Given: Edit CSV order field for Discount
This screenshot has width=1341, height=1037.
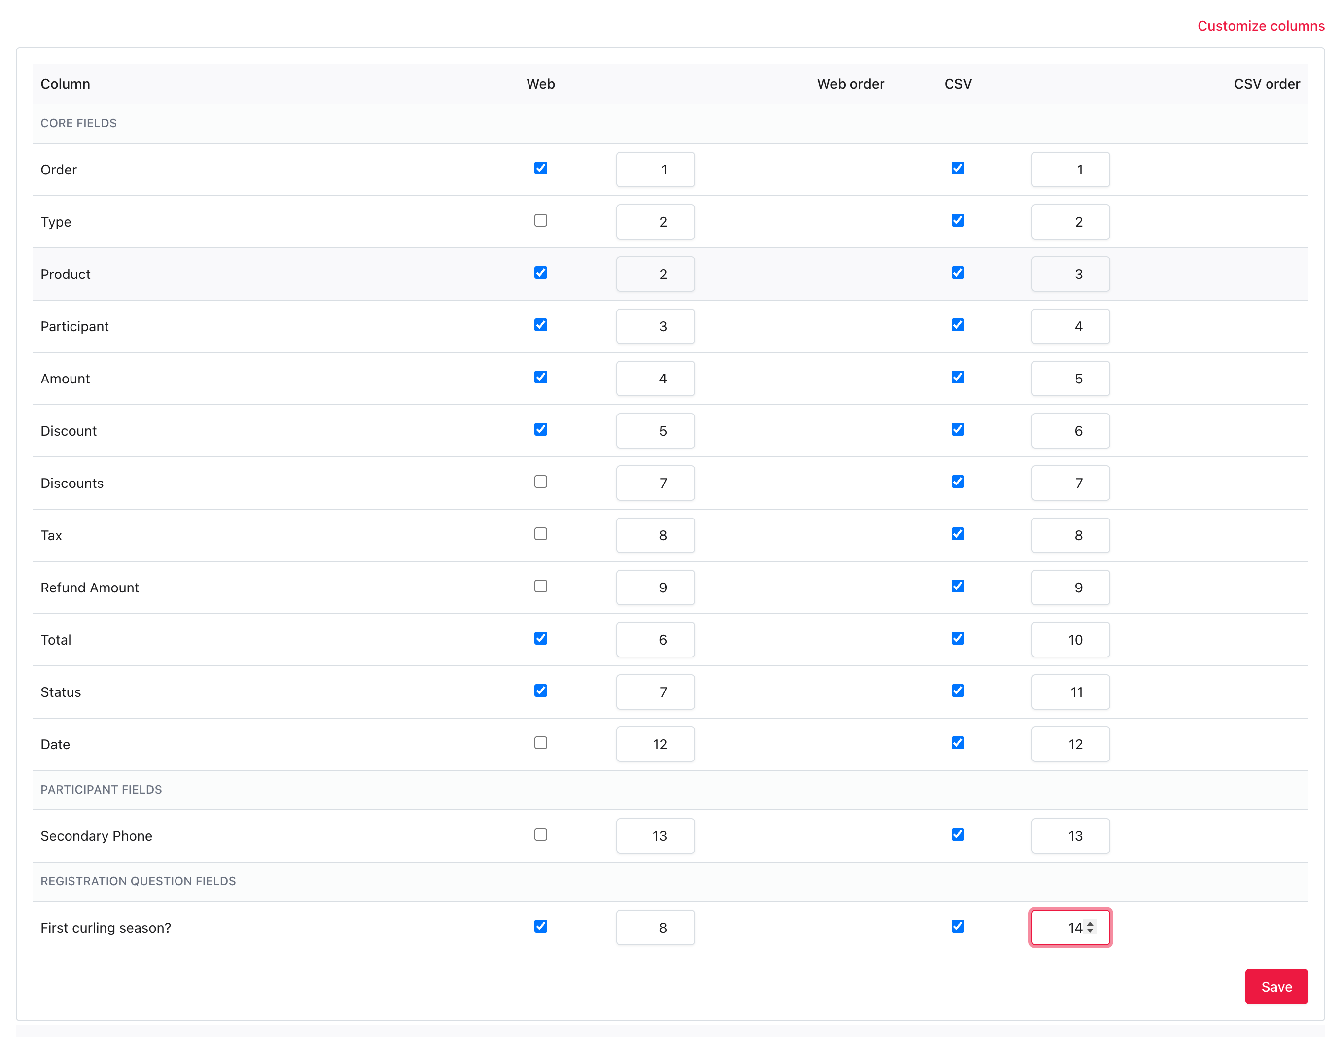Looking at the screenshot, I should [x=1070, y=430].
